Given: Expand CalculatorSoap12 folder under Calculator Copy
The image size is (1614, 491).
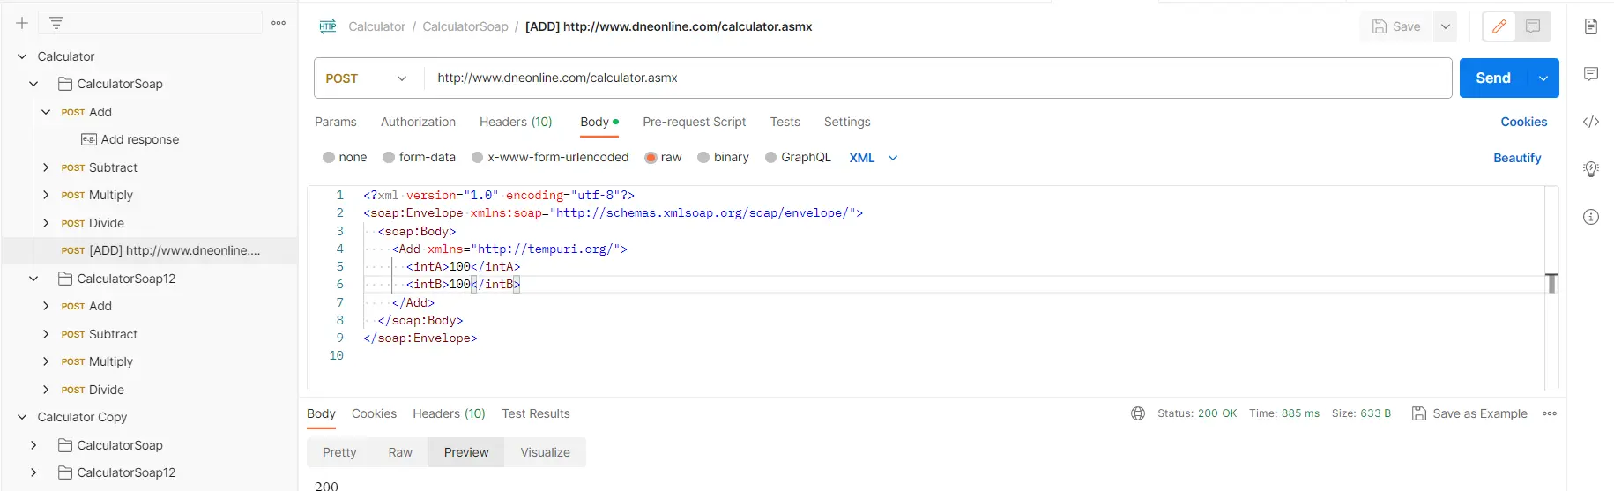Looking at the screenshot, I should [33, 472].
